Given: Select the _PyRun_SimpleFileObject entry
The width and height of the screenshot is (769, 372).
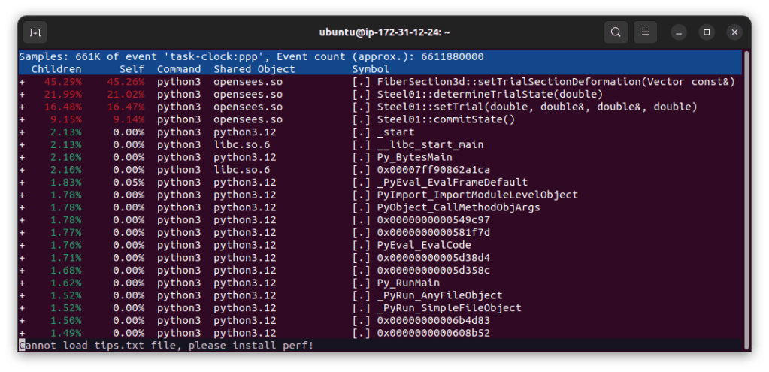Looking at the screenshot, I should [x=449, y=308].
